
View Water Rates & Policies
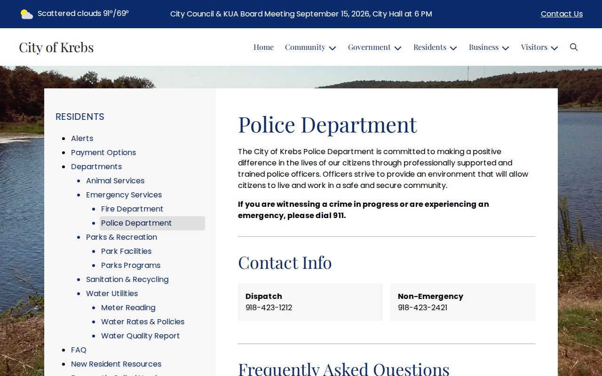[143, 321]
